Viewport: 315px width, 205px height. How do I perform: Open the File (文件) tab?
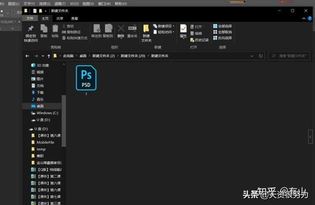pos(30,18)
